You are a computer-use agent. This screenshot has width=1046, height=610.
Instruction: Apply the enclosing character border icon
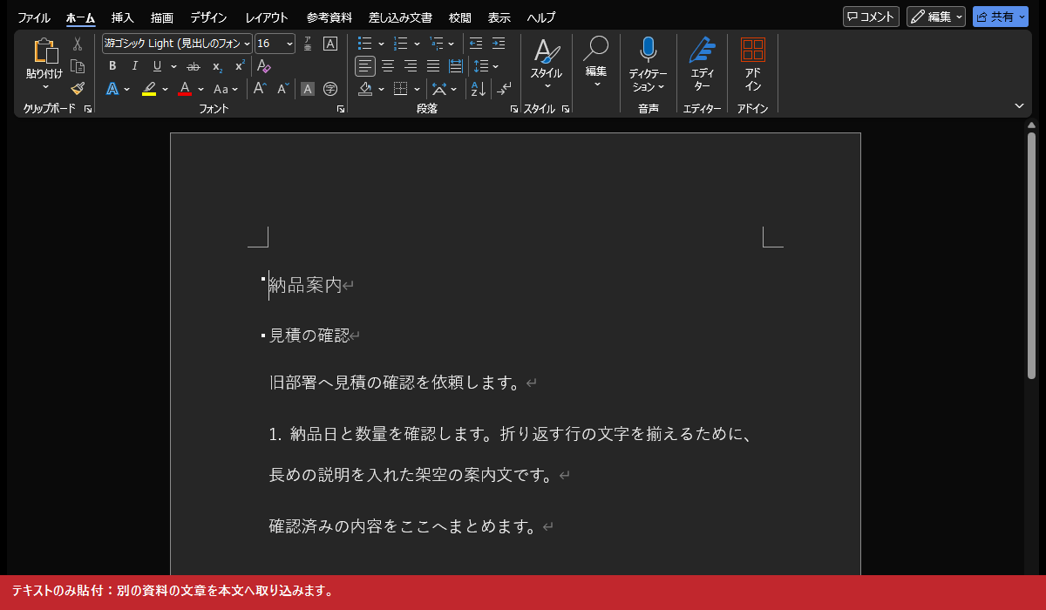pyautogui.click(x=330, y=44)
